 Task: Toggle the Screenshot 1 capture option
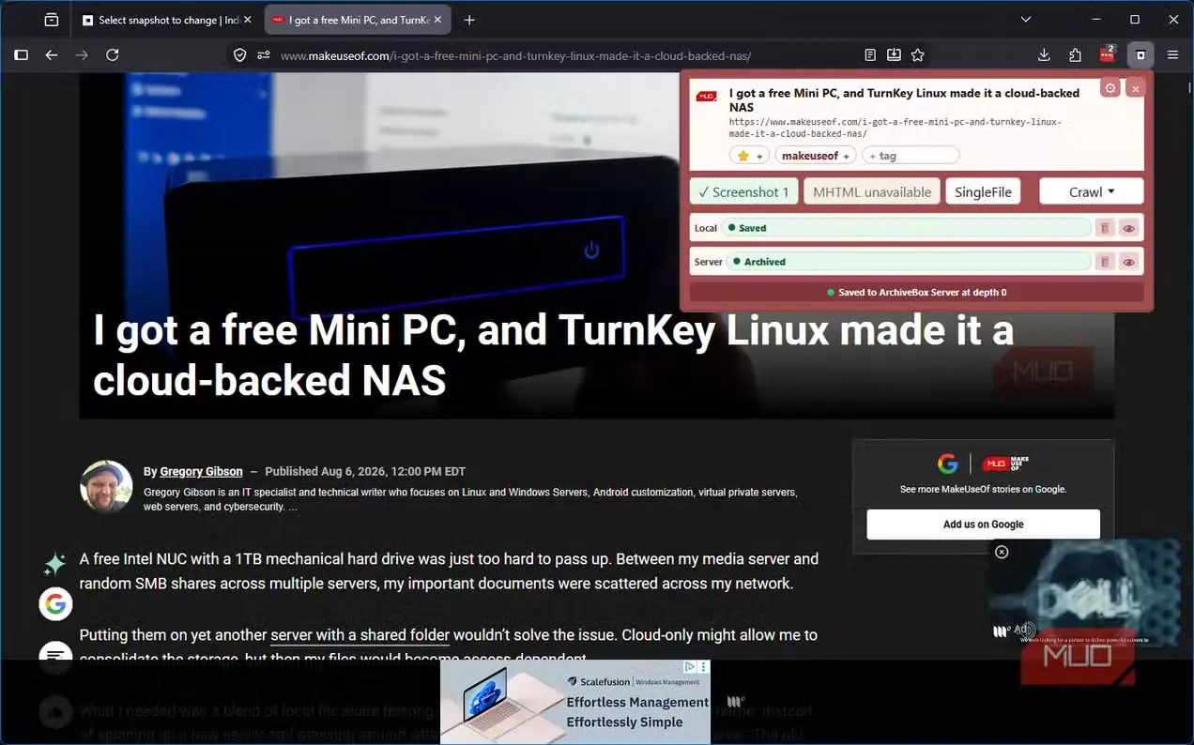pos(744,191)
